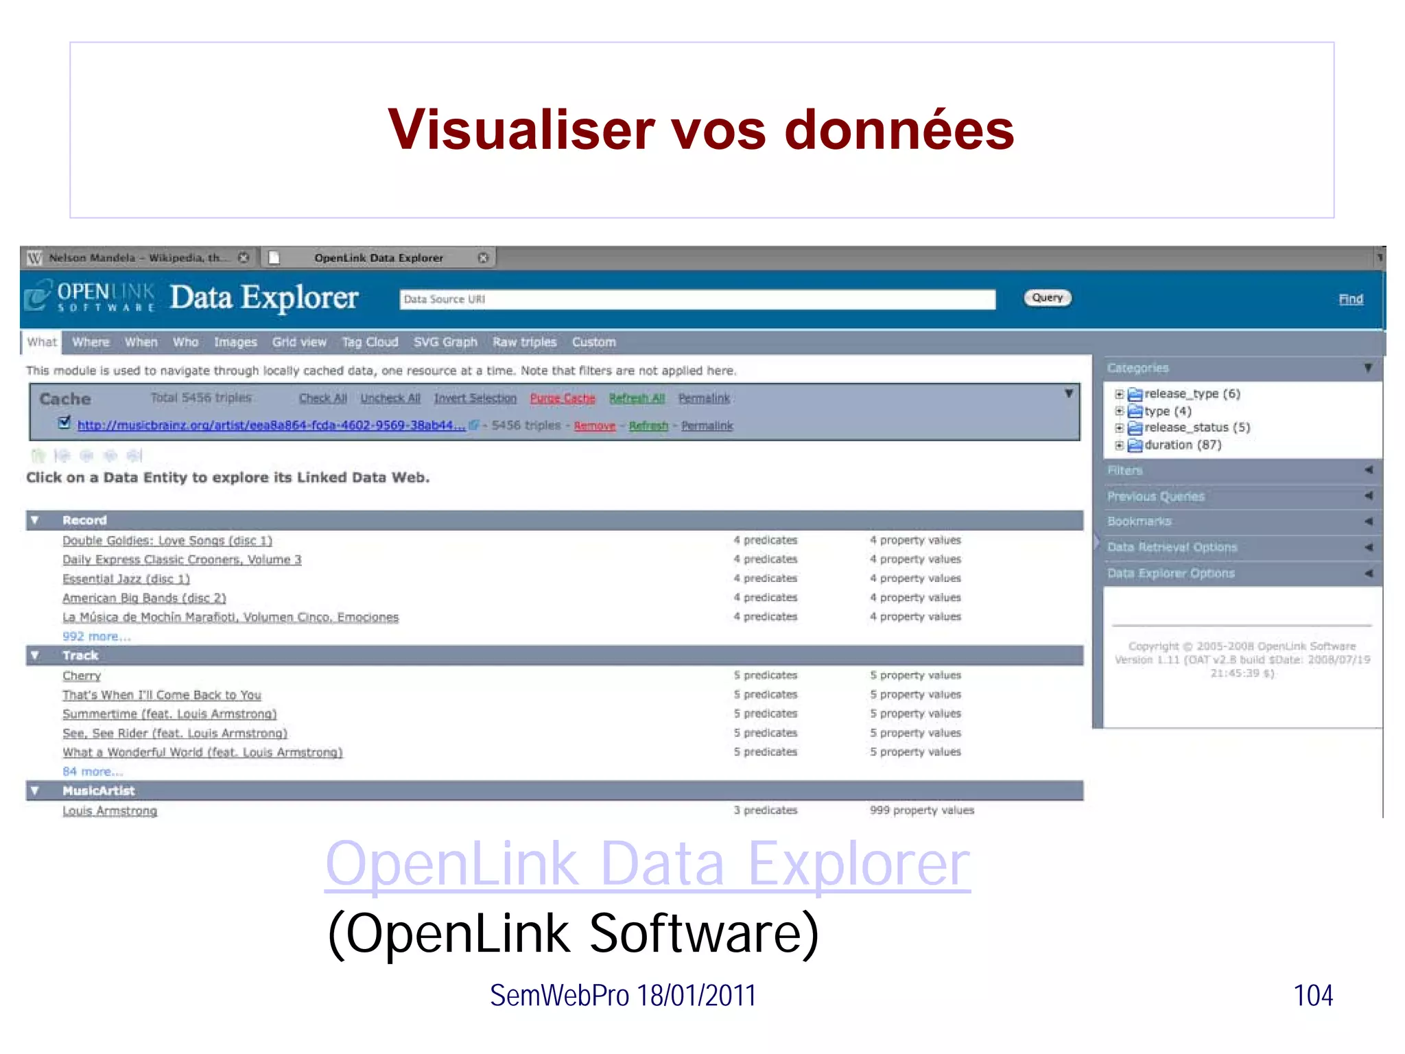Switch to Grid view tab
The height and width of the screenshot is (1054, 1405).
[x=299, y=342]
